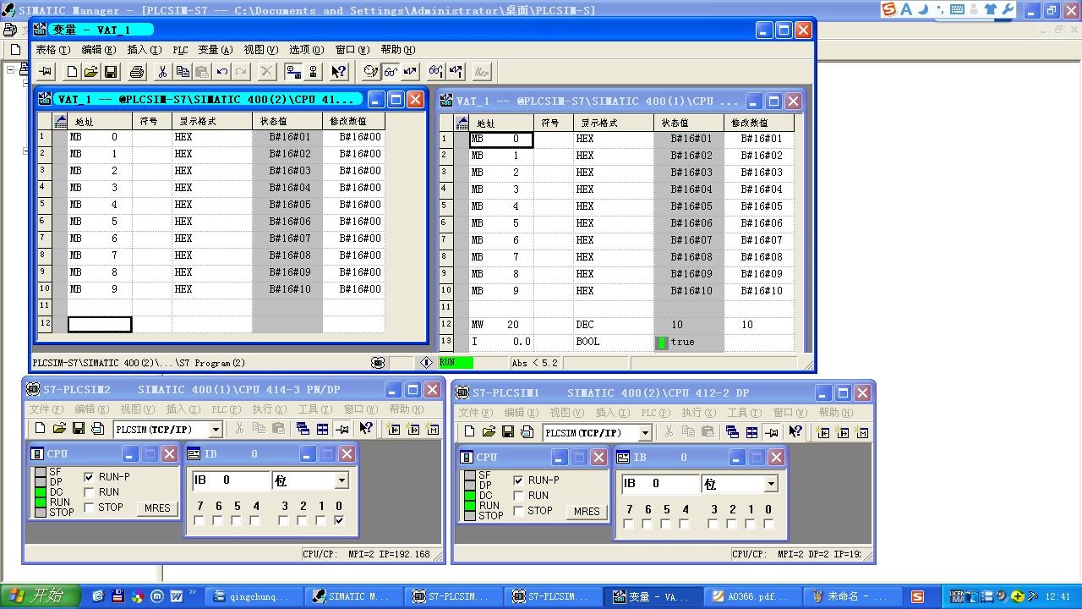Click the Cut scissors icon in VAT toolbar
This screenshot has width=1082, height=609.
point(163,72)
